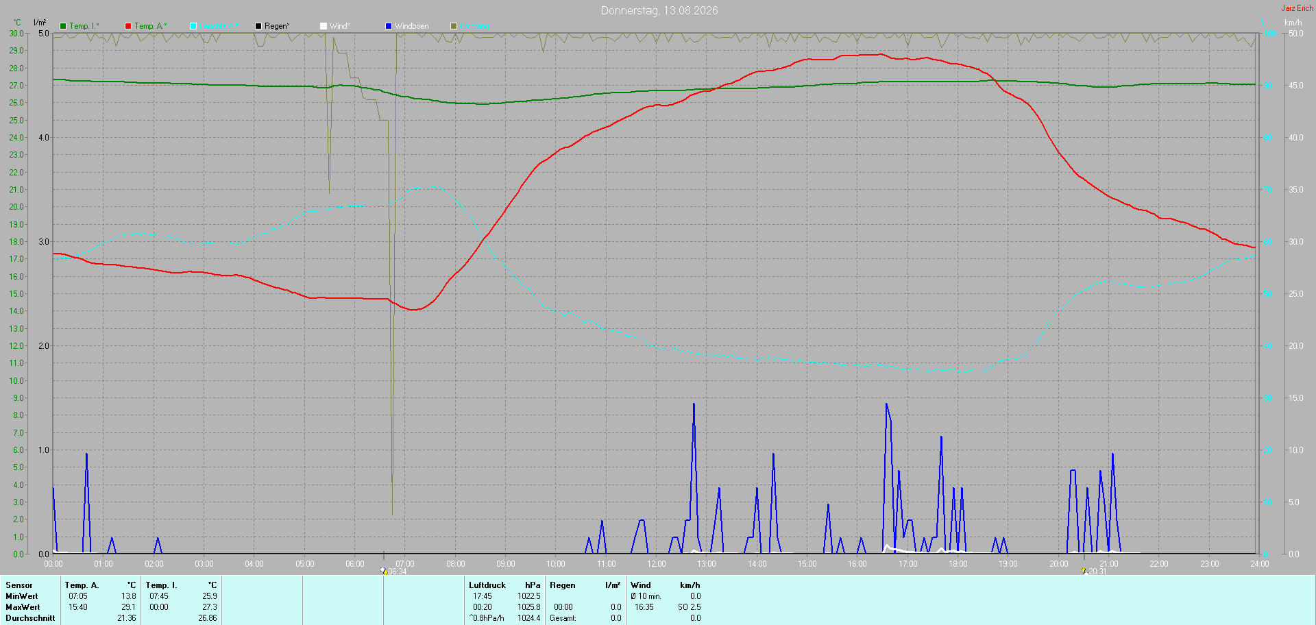The image size is (1316, 625).
Task: Click the white Wind legend swatch
Action: 324,26
